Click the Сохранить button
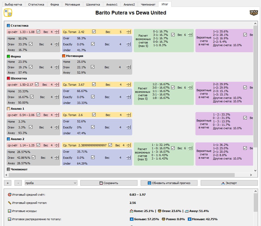The image size is (261, 226). click(109, 183)
